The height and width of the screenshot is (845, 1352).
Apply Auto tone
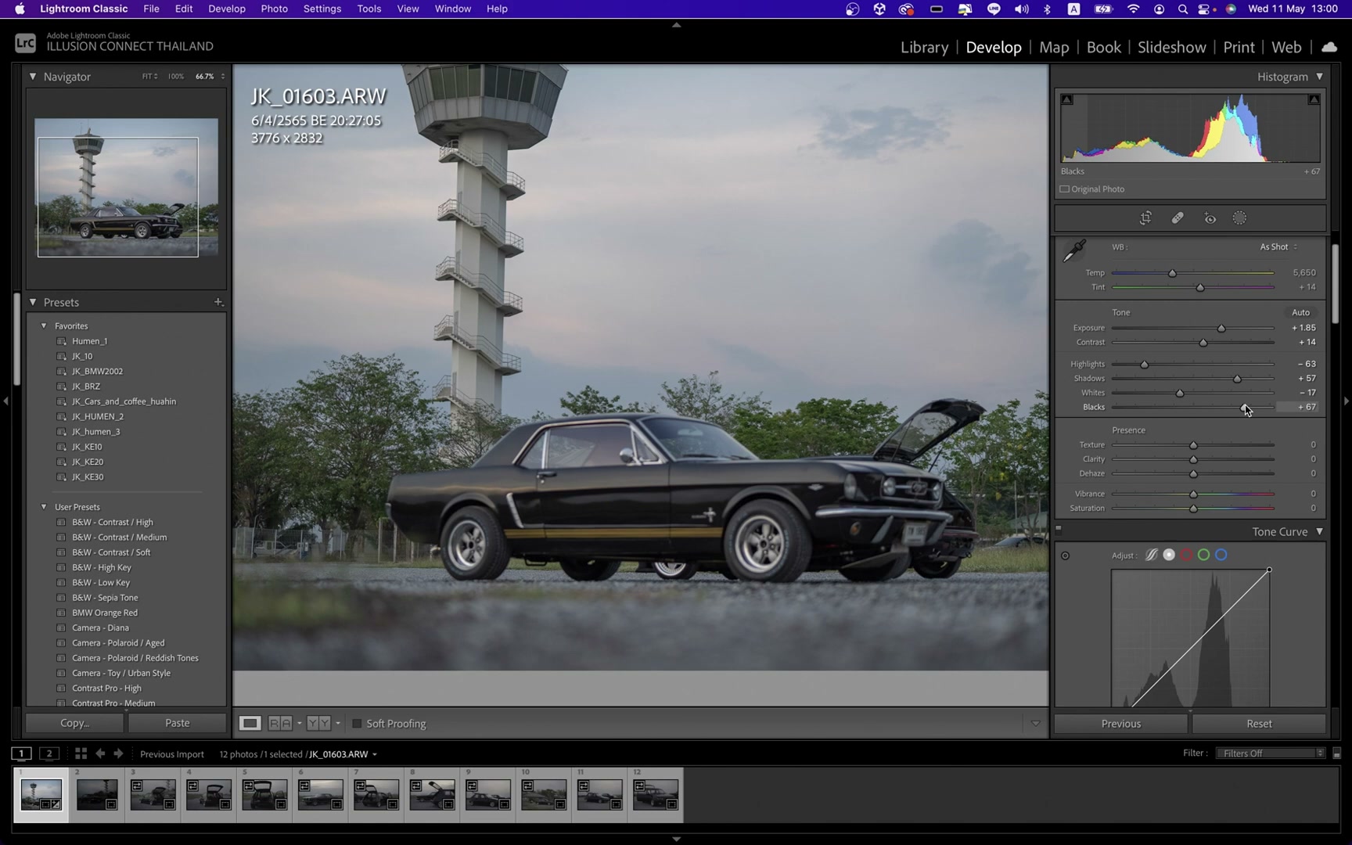tap(1300, 312)
